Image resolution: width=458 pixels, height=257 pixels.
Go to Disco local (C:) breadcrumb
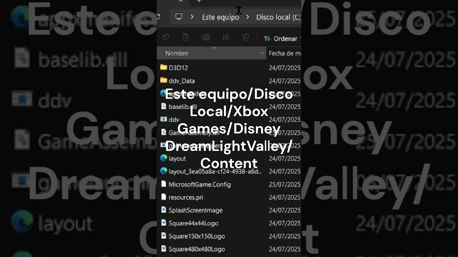pyautogui.click(x=278, y=17)
